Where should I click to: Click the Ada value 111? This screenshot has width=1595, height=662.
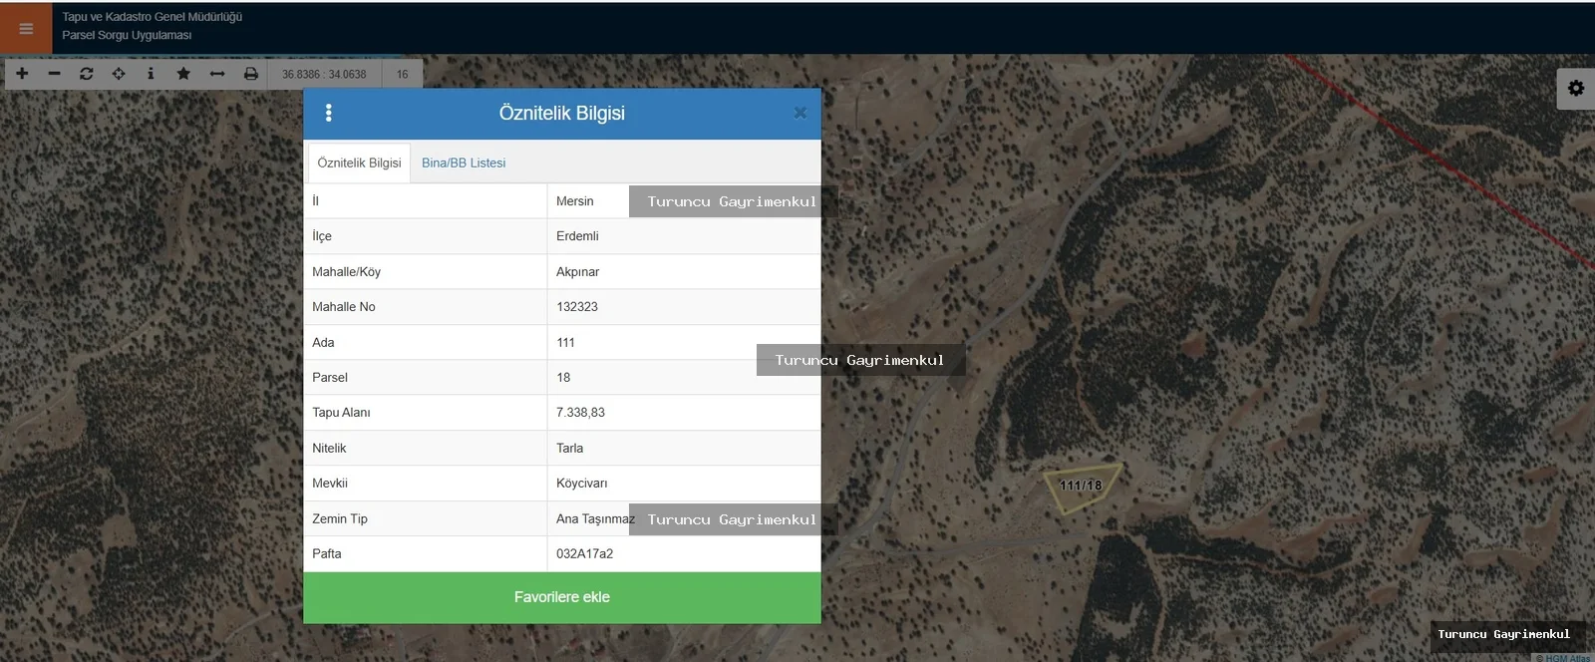565,343
